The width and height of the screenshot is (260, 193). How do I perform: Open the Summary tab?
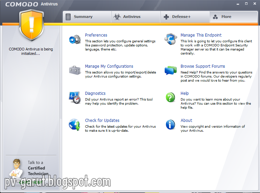click(87, 17)
